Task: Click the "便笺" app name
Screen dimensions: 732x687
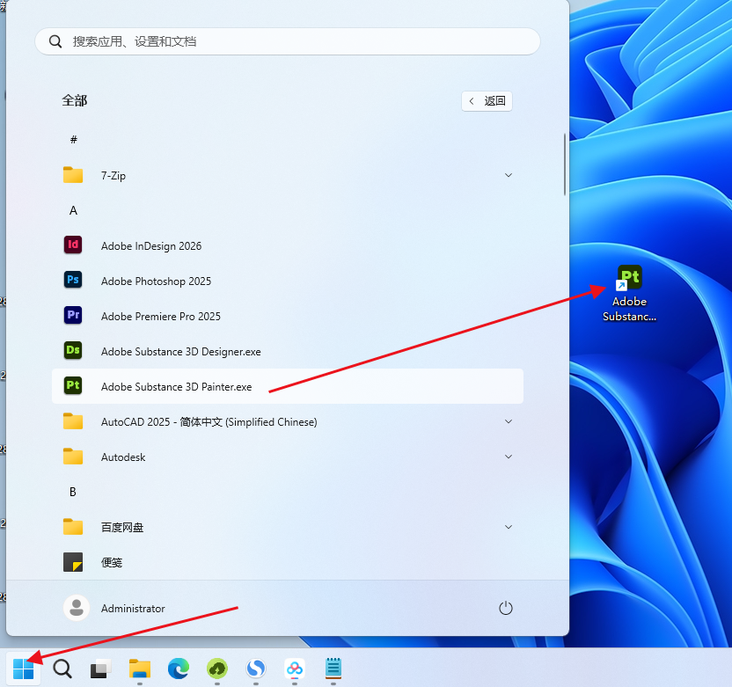Action: click(112, 562)
